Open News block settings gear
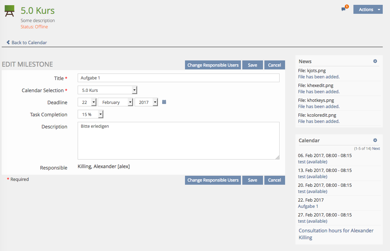This screenshot has width=390, height=251. point(375,61)
